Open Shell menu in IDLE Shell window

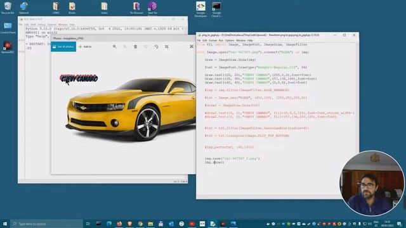pos(33,25)
